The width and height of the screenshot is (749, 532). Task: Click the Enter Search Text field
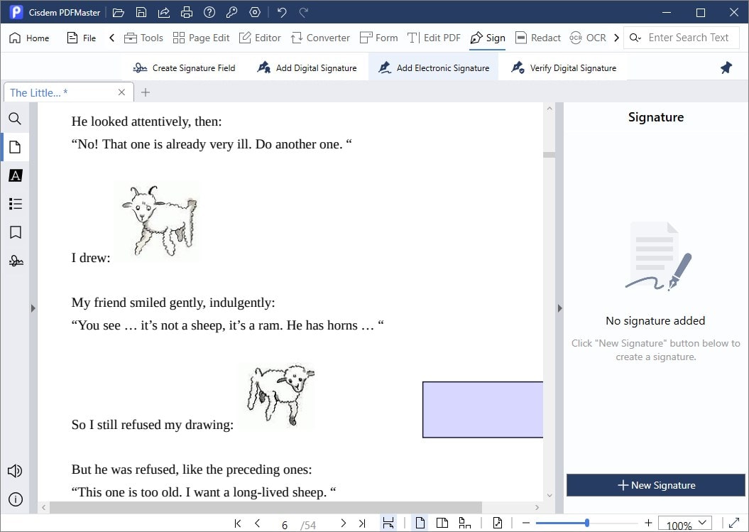(x=689, y=38)
